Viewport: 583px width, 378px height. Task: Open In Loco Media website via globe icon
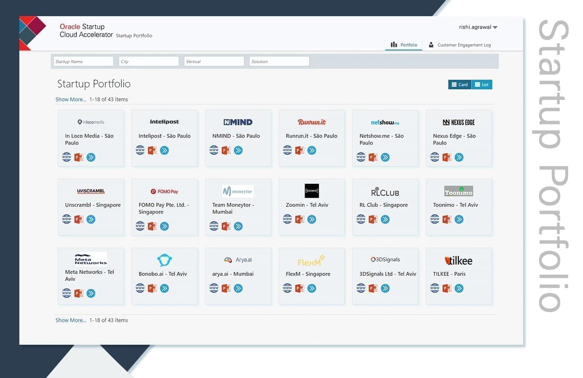(x=67, y=157)
